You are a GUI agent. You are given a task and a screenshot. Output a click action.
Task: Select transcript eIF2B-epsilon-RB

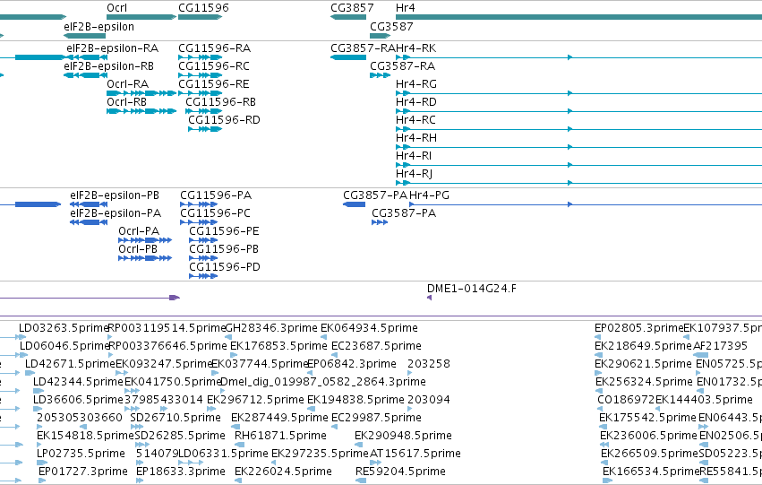tap(108, 66)
